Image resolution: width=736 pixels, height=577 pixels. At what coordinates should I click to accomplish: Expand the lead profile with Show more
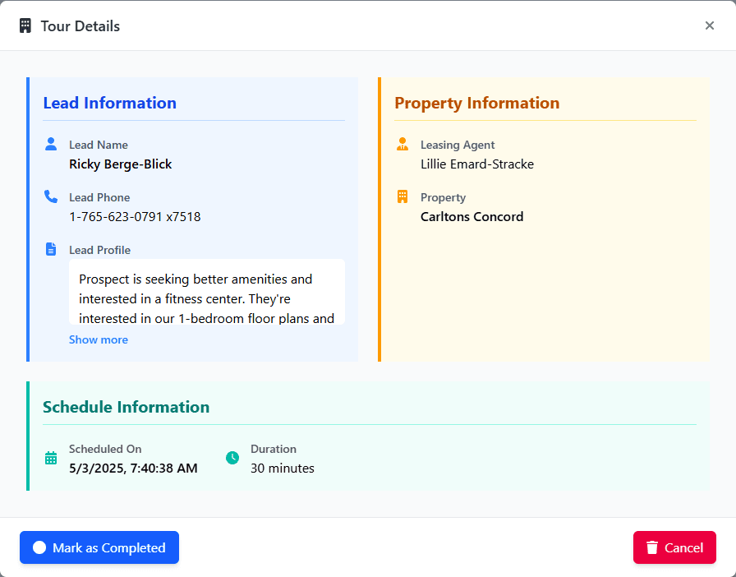point(99,339)
